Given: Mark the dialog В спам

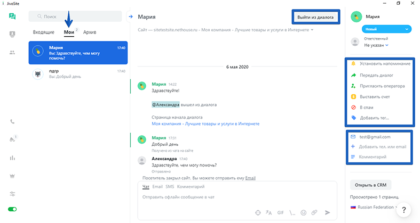Looking at the screenshot, I should coord(362,108).
